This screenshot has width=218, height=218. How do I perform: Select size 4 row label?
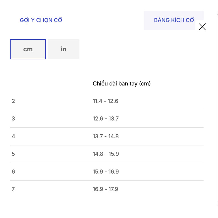(x=13, y=136)
